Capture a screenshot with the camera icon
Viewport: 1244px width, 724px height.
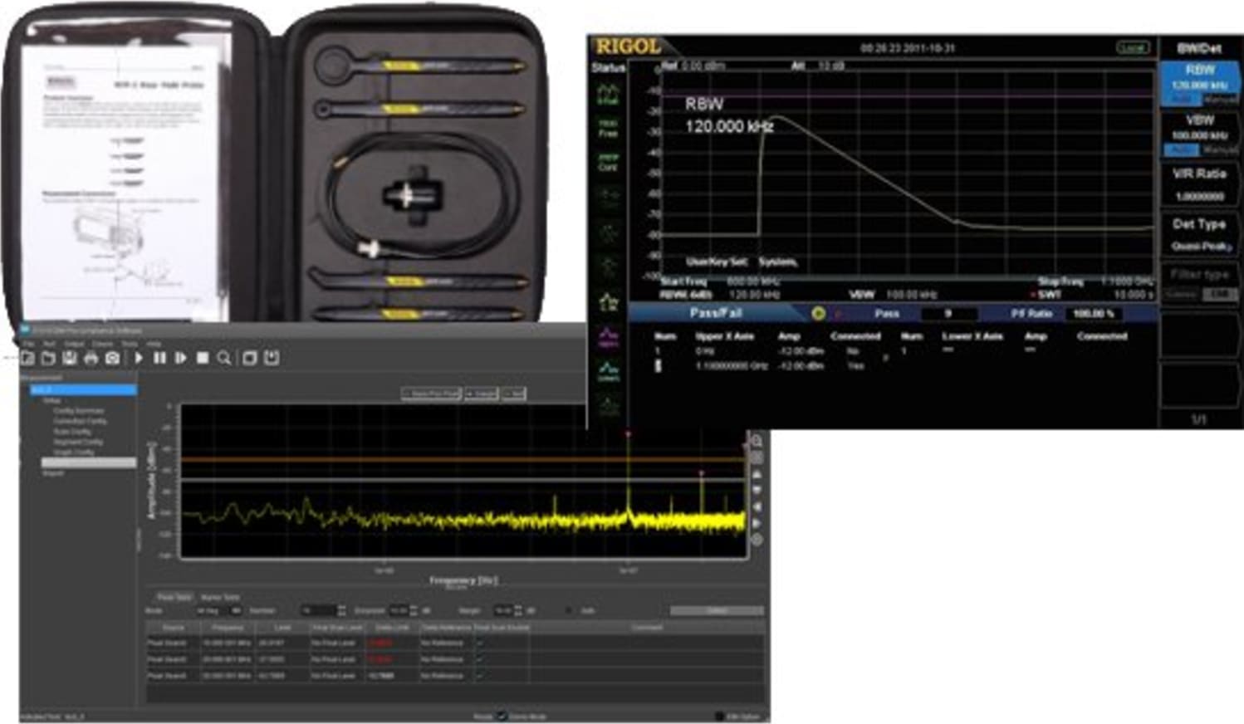[113, 358]
